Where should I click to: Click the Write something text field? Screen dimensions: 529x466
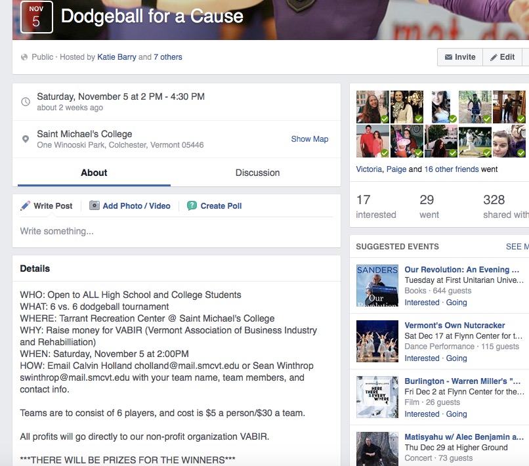point(176,231)
